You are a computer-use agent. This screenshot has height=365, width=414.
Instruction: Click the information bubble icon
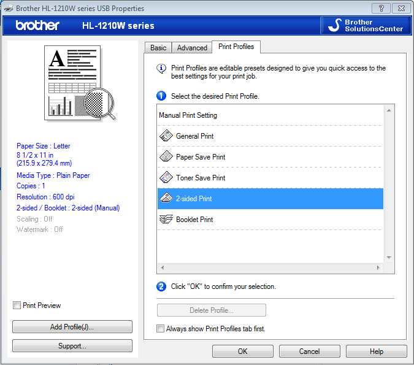[x=161, y=69]
